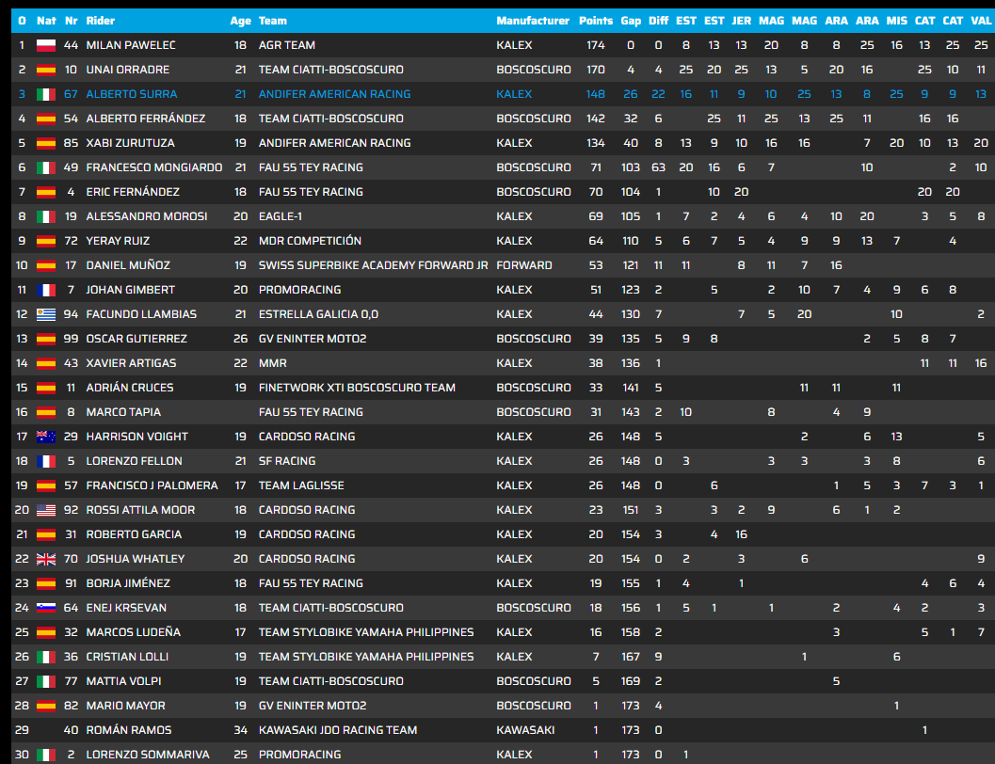Click the Rider column header
995x764 pixels.
pos(101,21)
